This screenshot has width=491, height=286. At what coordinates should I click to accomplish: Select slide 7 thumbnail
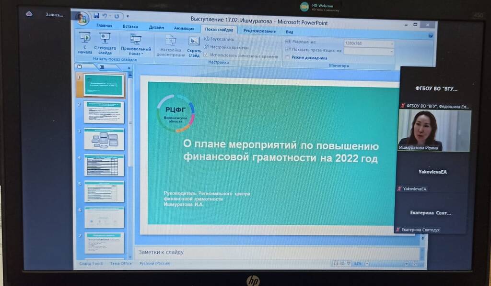104,242
